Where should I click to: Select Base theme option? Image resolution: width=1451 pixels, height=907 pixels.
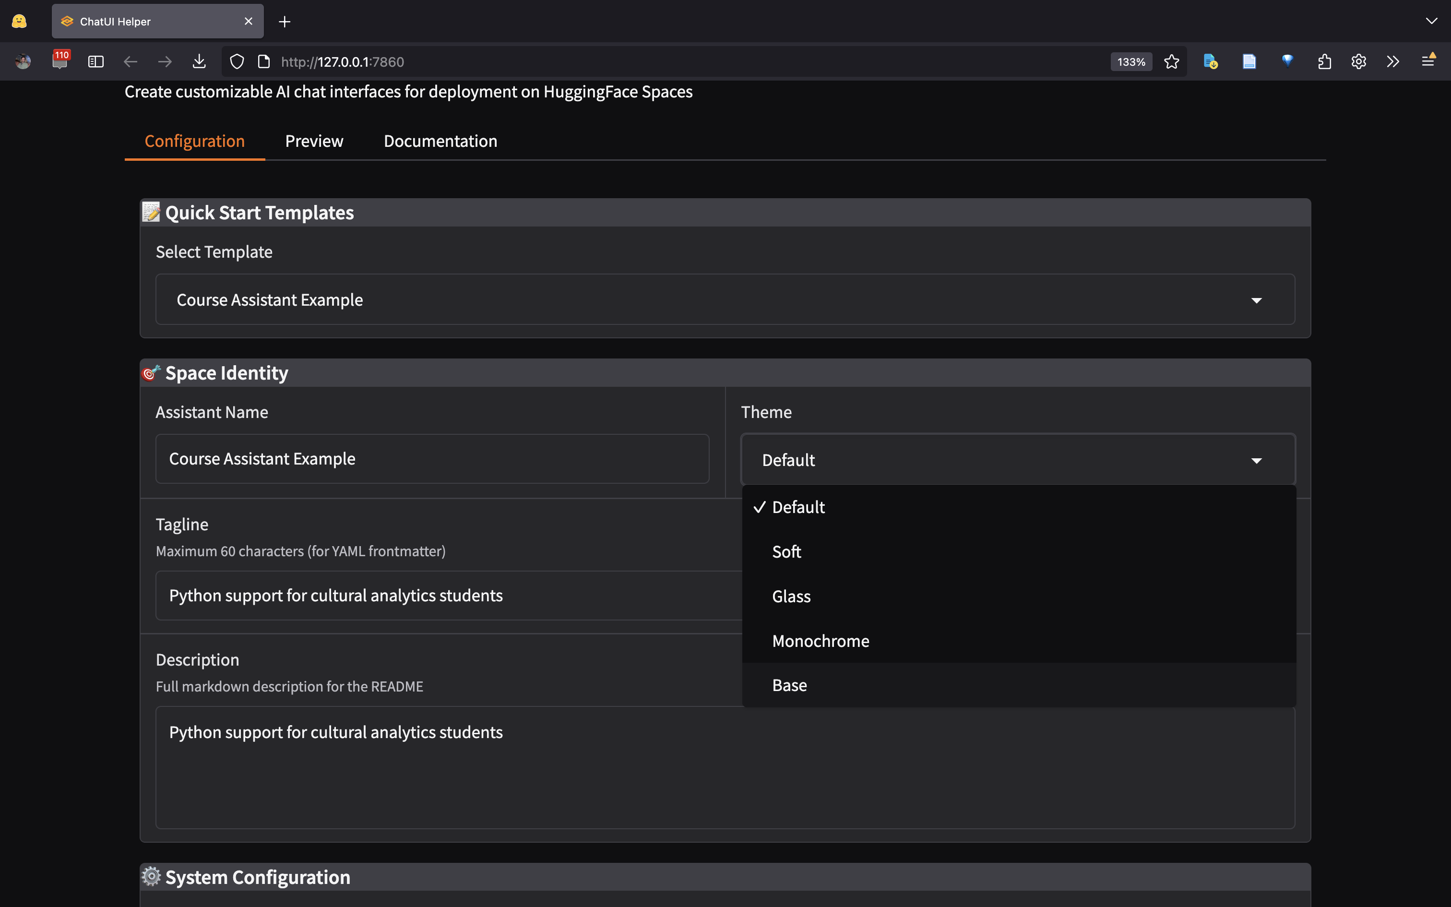[789, 685]
